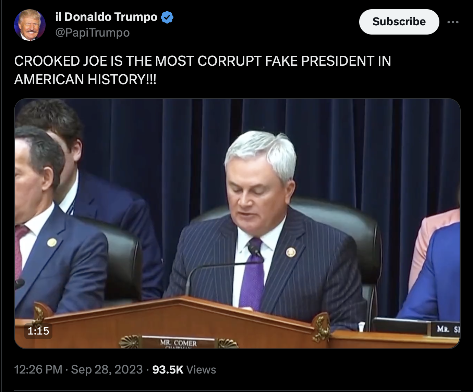The image size is (473, 392).
Task: Open the three-dot more options menu
Action: coord(453,22)
